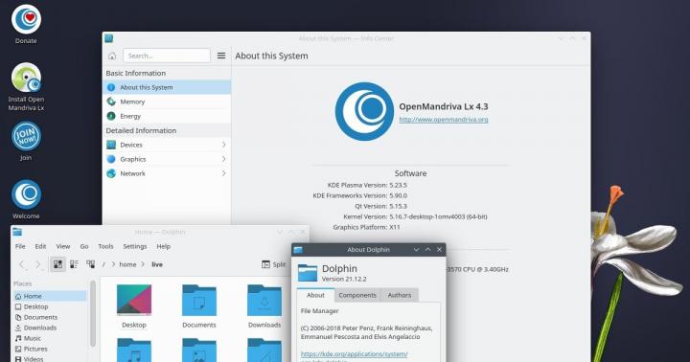Screen dimensions: 690x362
Task: Open the Settings menu in Dolphin
Action: coord(135,246)
